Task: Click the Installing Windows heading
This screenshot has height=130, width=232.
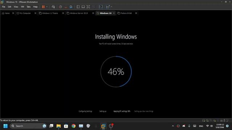Action: pos(116,37)
